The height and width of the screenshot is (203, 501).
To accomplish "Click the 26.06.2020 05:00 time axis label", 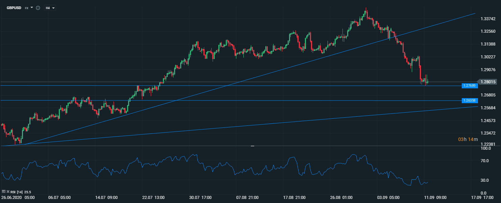I will 18,197.
